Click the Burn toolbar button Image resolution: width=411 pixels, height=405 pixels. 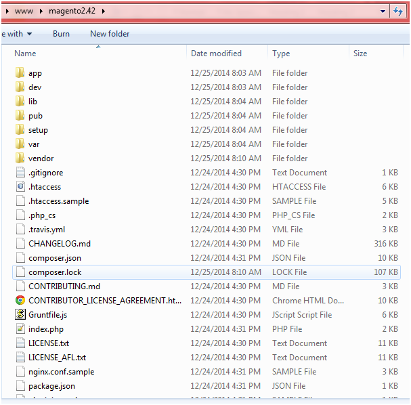[61, 34]
